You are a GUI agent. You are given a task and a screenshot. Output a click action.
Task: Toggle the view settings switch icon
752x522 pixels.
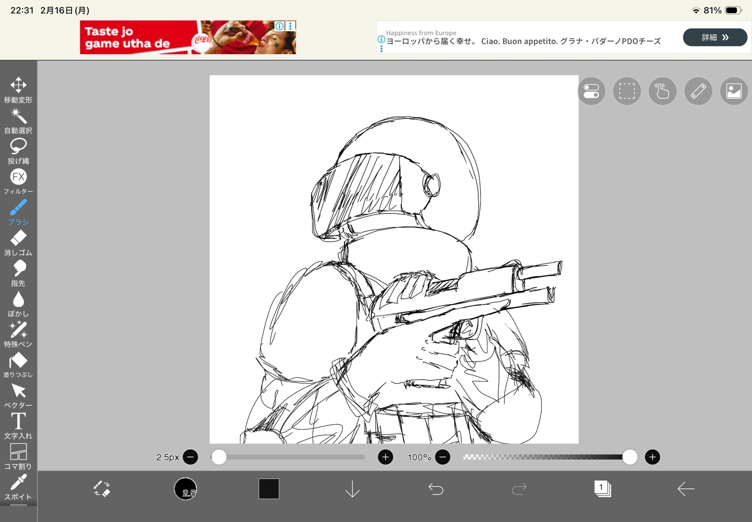591,91
